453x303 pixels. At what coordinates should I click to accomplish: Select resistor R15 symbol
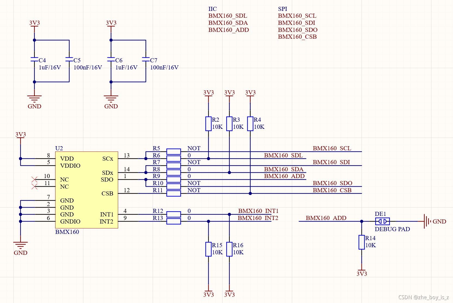click(209, 249)
